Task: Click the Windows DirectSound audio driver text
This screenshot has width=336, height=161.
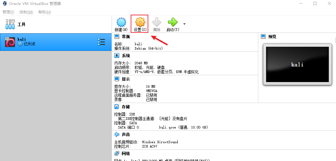Action: (160, 142)
